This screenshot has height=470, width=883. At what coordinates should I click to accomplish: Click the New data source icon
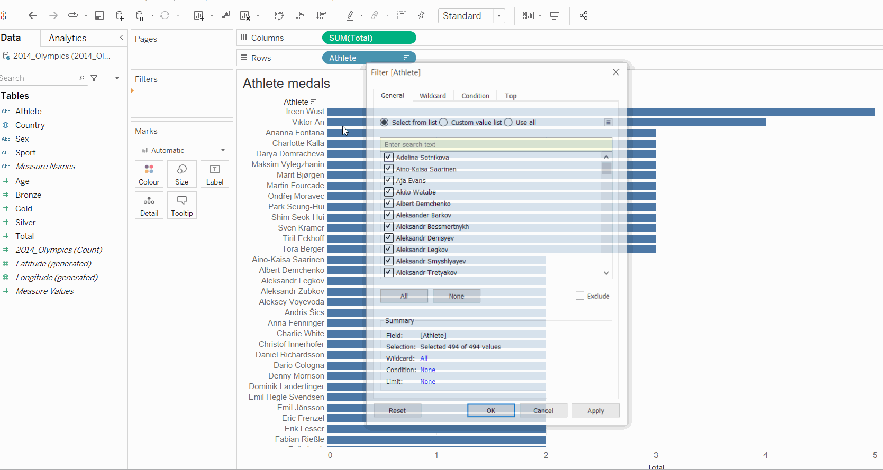(120, 15)
